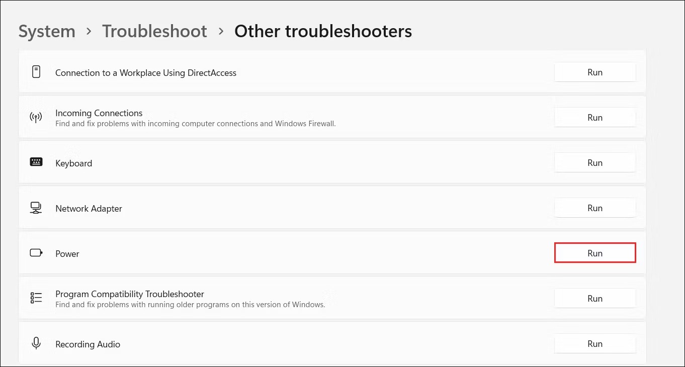Screen dimensions: 685x367
Task: Run the Recording Audio troubleshooter
Action: point(595,344)
